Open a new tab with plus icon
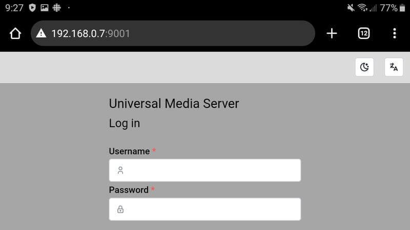The height and width of the screenshot is (230, 410). click(x=332, y=33)
